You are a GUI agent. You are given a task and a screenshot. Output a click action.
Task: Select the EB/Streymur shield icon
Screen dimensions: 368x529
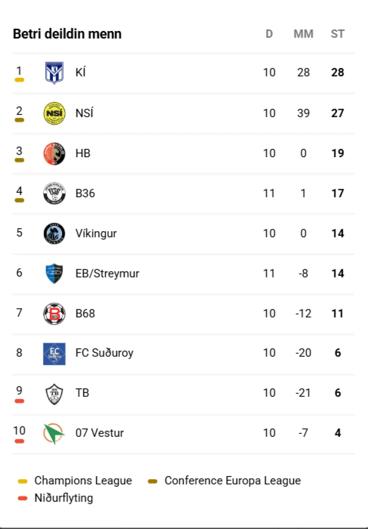tap(54, 274)
